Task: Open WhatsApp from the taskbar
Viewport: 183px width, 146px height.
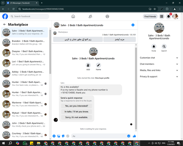Action: (x=25, y=143)
